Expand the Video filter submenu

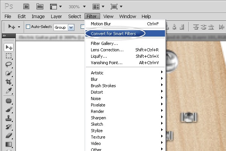(x=125, y=143)
